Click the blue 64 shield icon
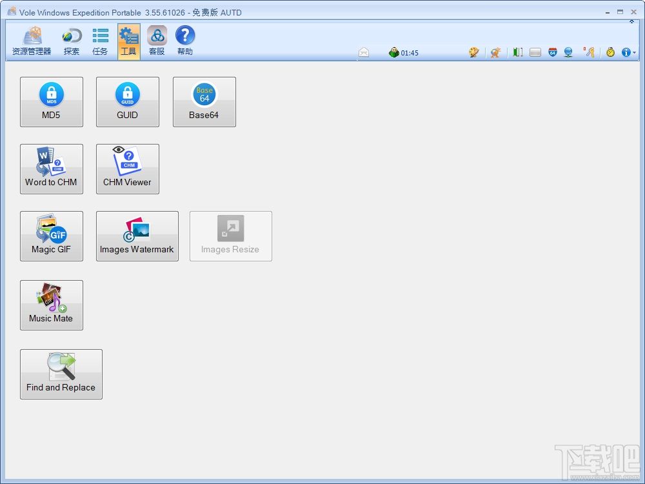The width and height of the screenshot is (645, 484). point(553,52)
